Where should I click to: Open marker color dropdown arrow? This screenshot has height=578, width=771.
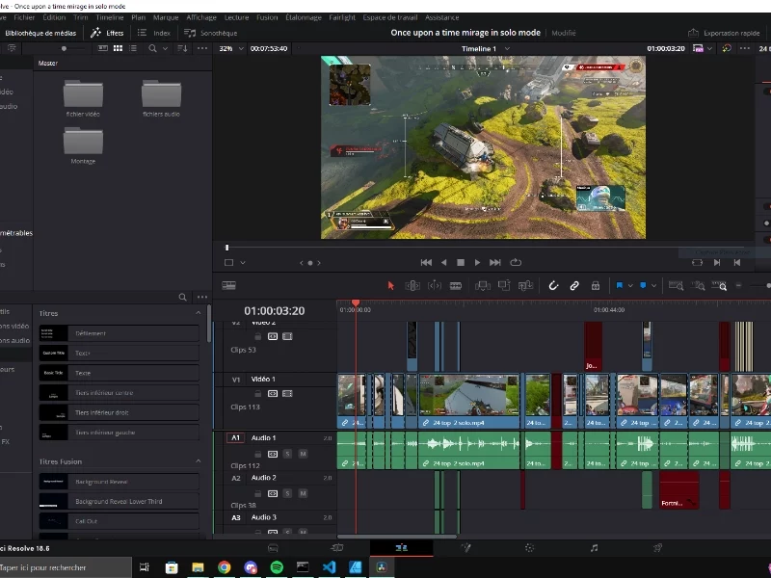(x=654, y=286)
